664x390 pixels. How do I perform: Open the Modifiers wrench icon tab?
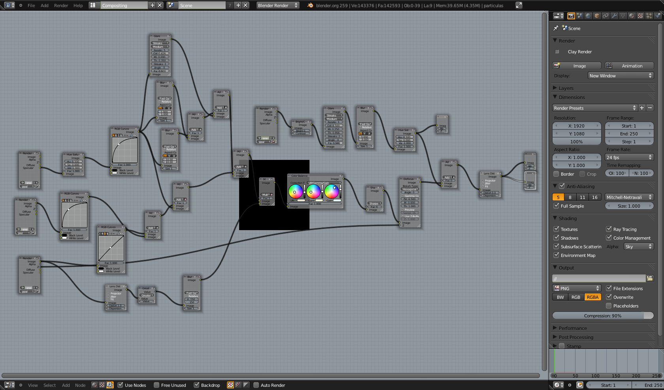coord(614,16)
